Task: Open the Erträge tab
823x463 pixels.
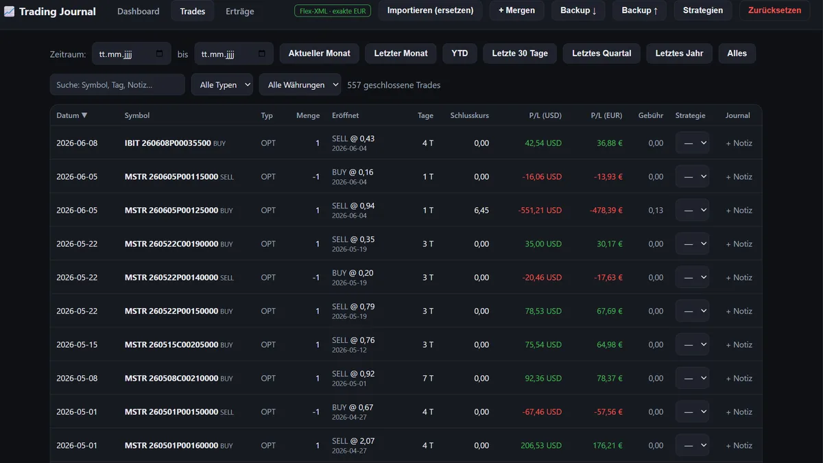Action: 240,11
